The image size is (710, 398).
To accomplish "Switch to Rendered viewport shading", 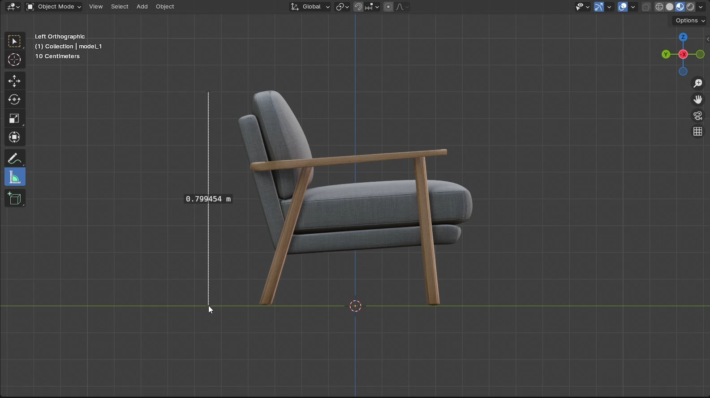I will [690, 7].
